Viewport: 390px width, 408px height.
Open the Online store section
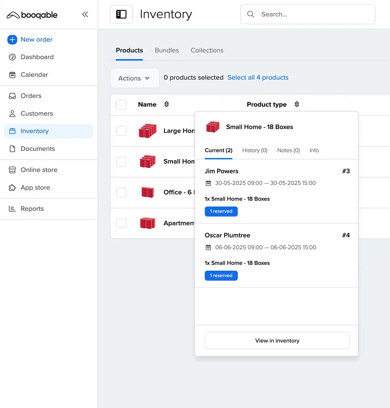pyautogui.click(x=39, y=170)
